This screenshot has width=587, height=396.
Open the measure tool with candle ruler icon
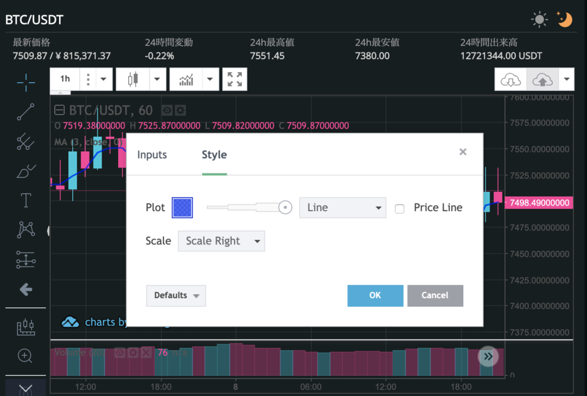[x=26, y=327]
